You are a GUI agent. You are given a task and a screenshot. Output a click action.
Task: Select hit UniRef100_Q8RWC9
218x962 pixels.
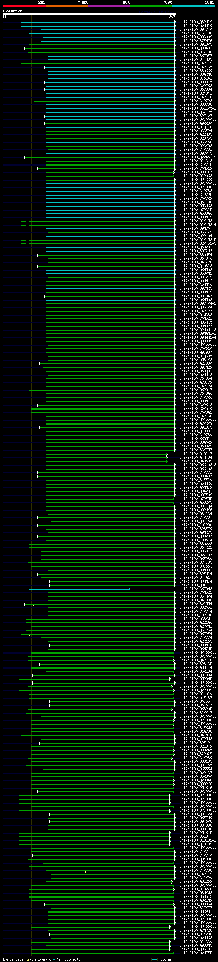pyautogui.click(x=196, y=22)
